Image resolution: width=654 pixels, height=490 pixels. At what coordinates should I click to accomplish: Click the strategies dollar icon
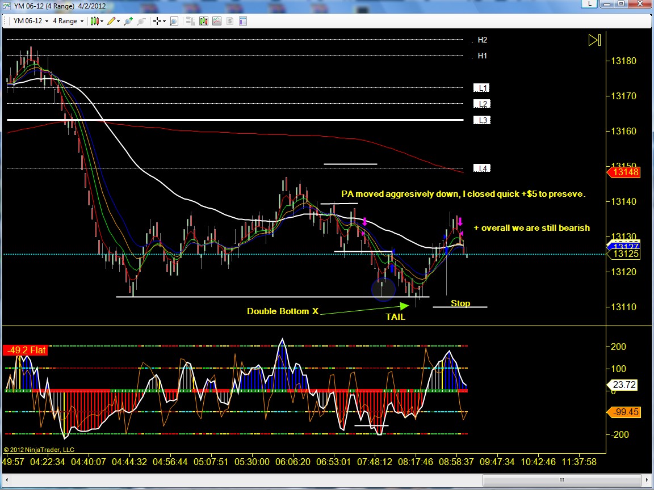(x=230, y=21)
